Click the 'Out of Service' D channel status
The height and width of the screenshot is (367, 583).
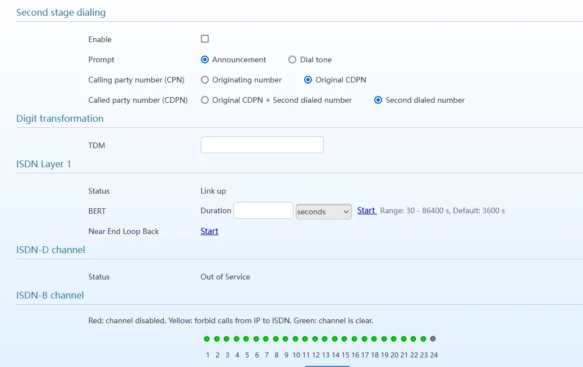tap(226, 277)
